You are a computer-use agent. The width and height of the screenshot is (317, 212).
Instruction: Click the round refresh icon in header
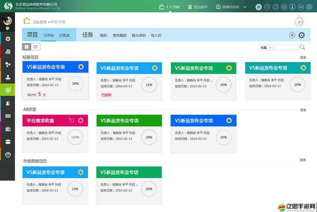pos(275,7)
